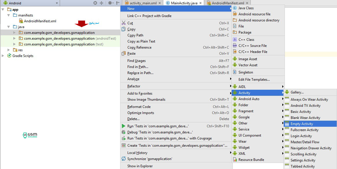Click the Create Tests configuration icon

(x=124, y=145)
